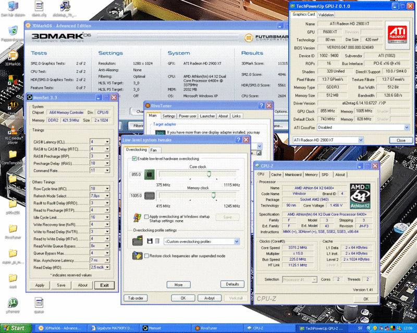Switch to the Validation tab in GPU-Z
Viewport: 417px width, 333px height.
326,15
